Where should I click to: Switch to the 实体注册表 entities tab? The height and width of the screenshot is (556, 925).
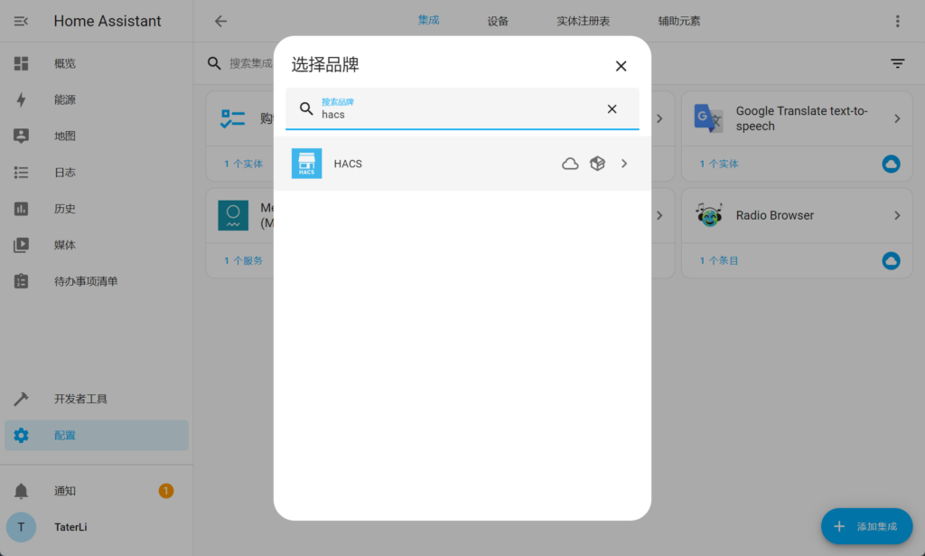[x=583, y=22]
